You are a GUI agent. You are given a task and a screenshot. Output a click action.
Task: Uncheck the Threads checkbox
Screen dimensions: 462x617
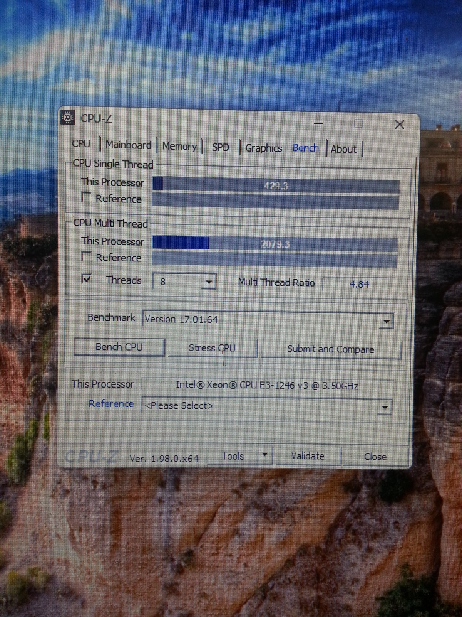(86, 278)
